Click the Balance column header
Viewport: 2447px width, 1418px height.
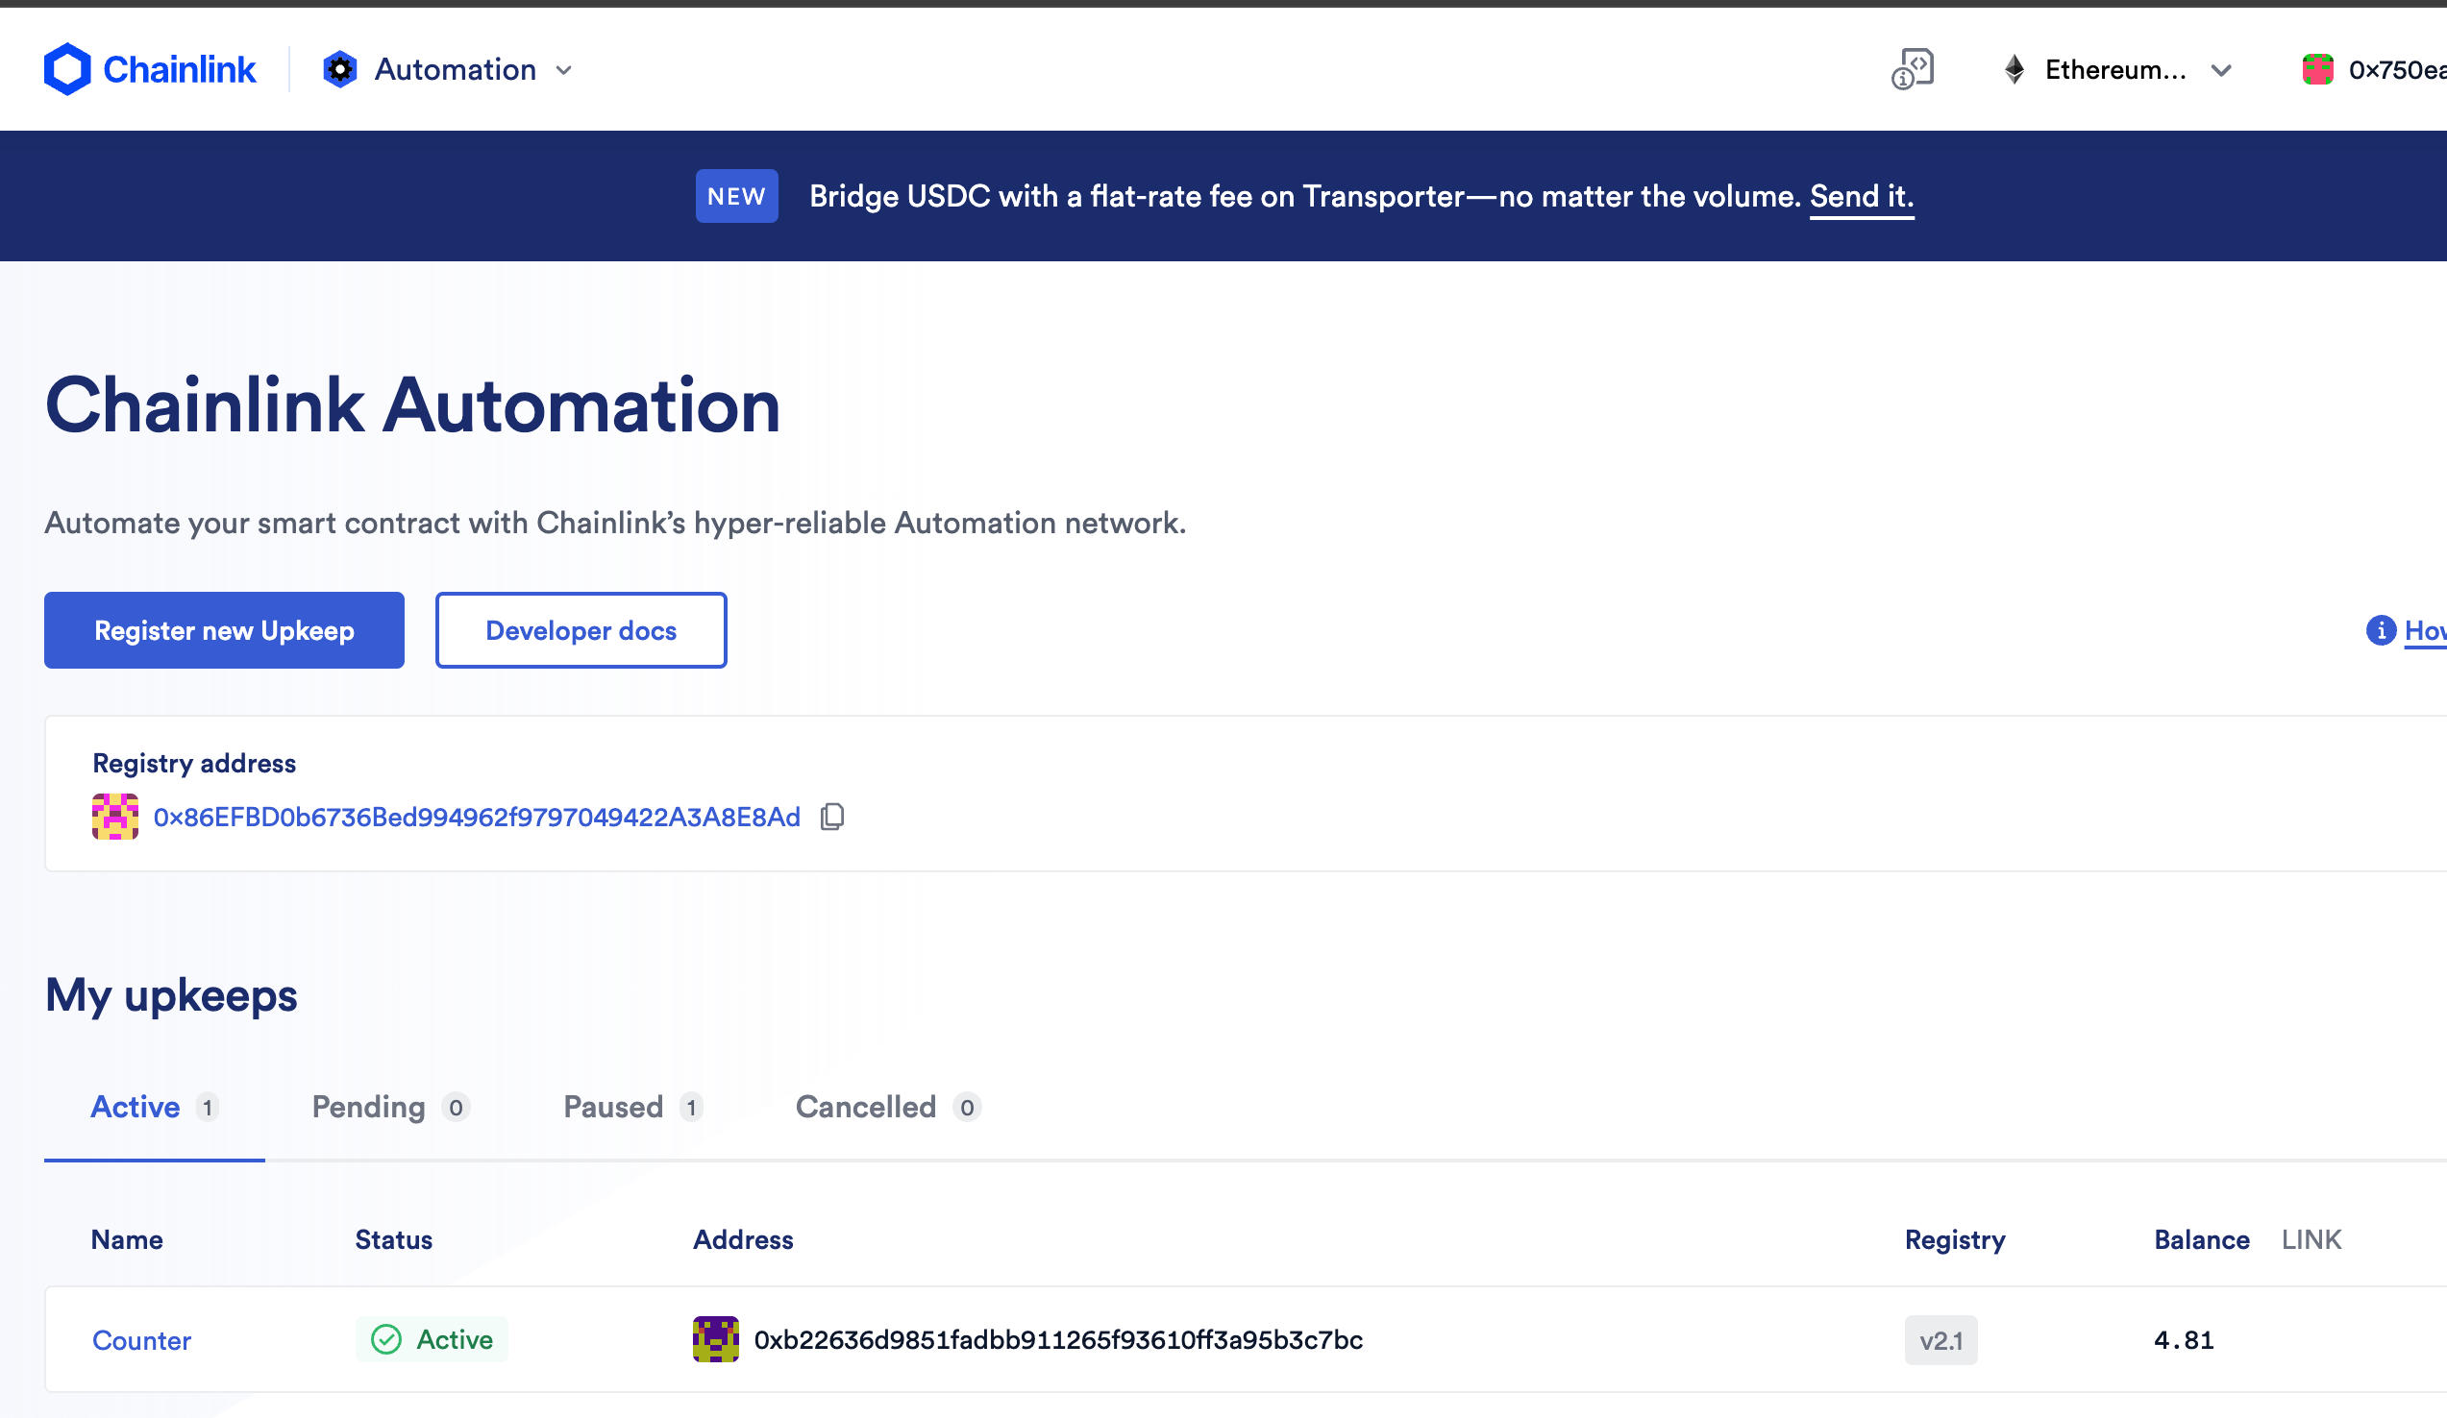pyautogui.click(x=2201, y=1239)
